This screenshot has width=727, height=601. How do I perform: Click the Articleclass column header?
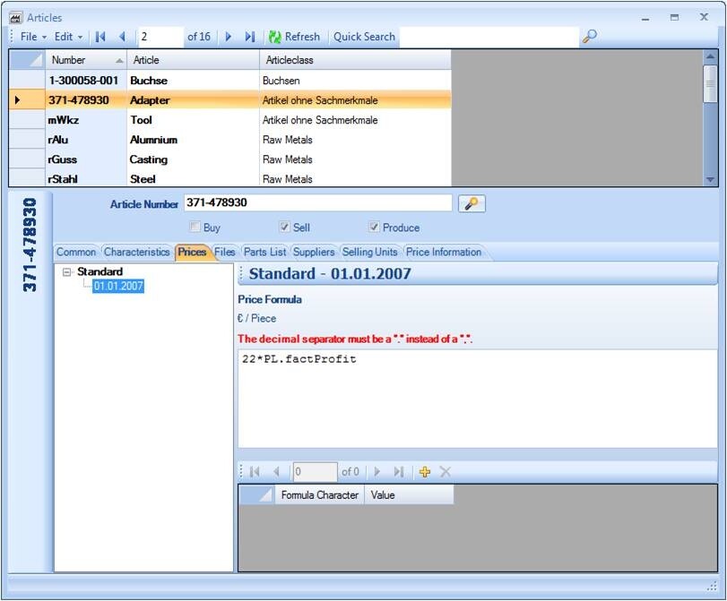pyautogui.click(x=355, y=60)
